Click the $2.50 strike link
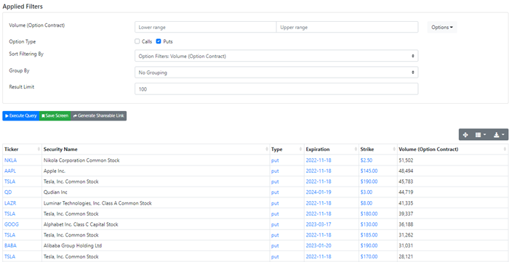The width and height of the screenshot is (509, 262). coord(366,160)
